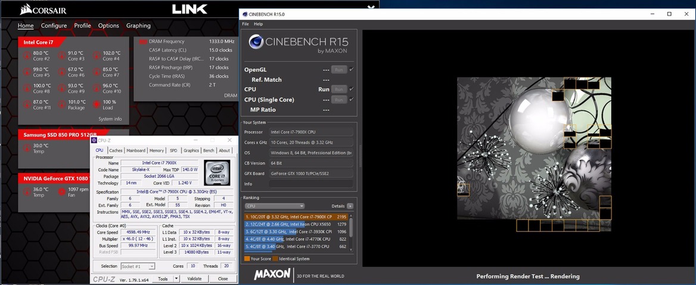Click the Core #8 temperature icon
696x285 pixels.
[27, 88]
